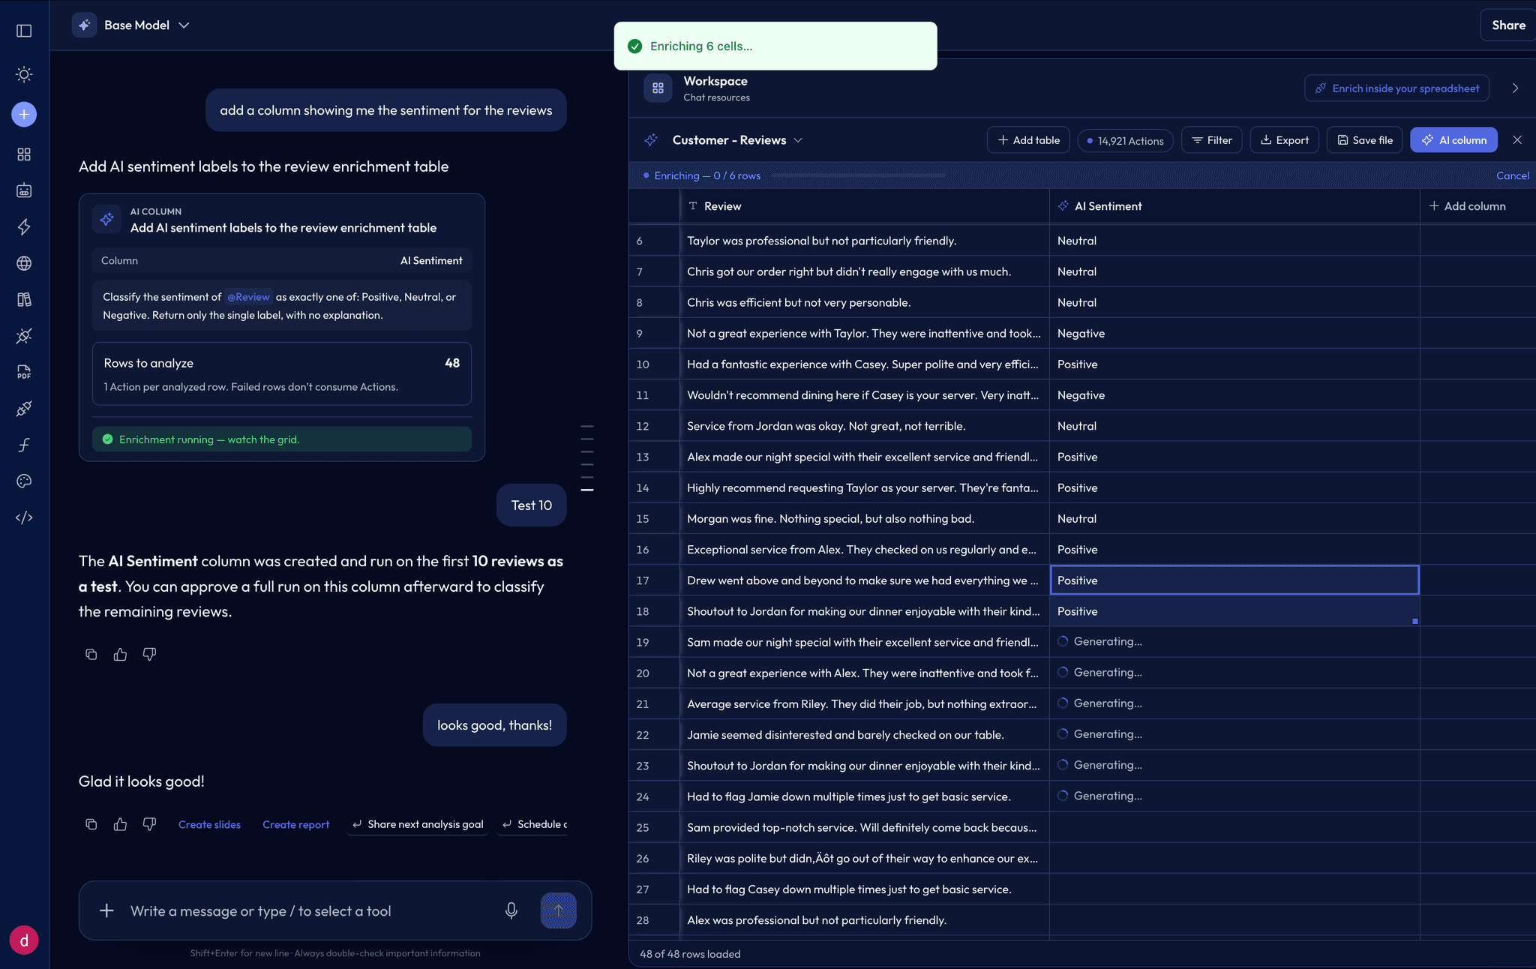Click the Save file button

(x=1364, y=140)
